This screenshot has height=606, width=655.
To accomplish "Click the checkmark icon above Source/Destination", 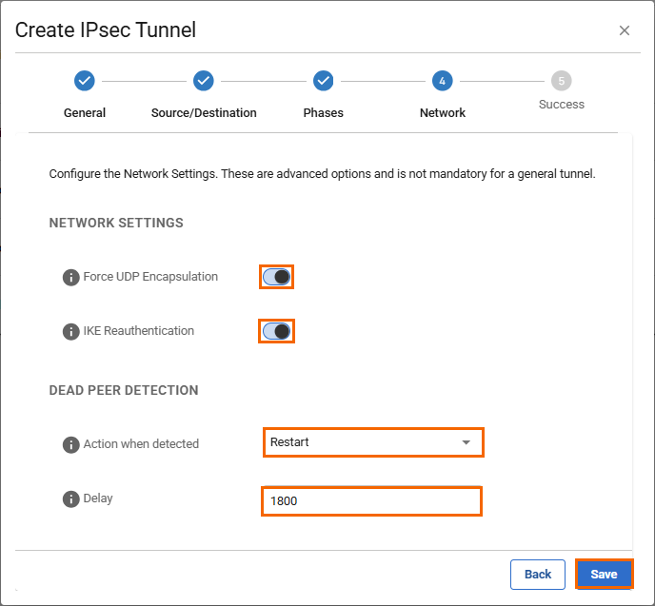I will tap(204, 81).
